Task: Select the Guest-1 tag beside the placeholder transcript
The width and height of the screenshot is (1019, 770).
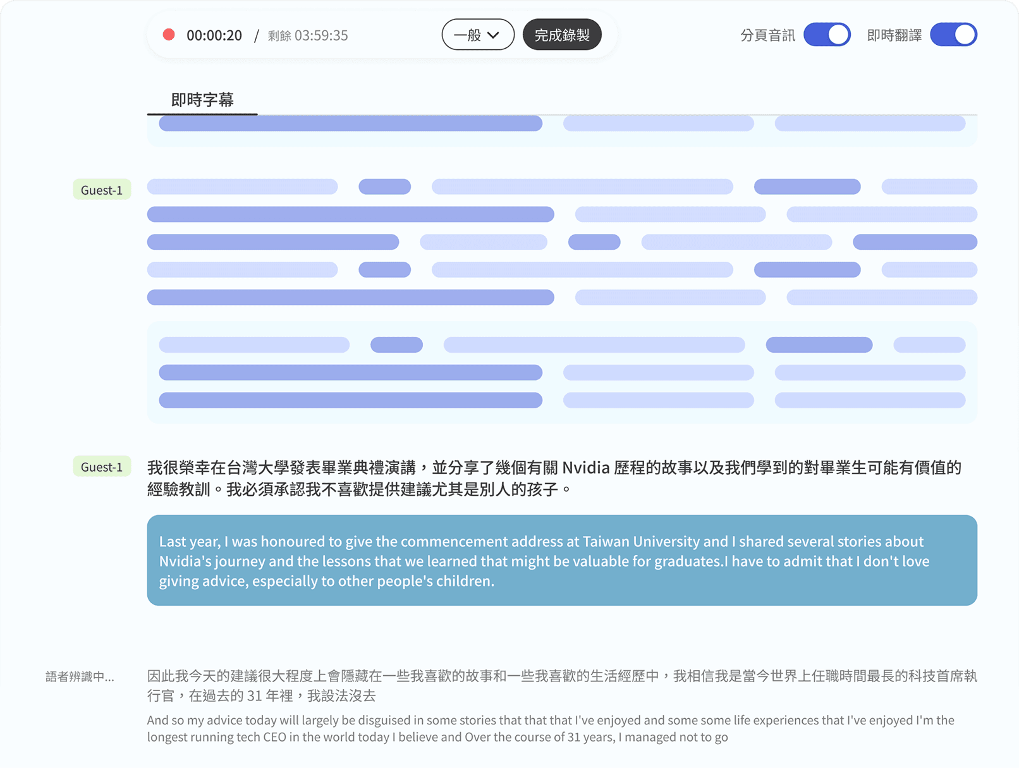Action: [102, 190]
